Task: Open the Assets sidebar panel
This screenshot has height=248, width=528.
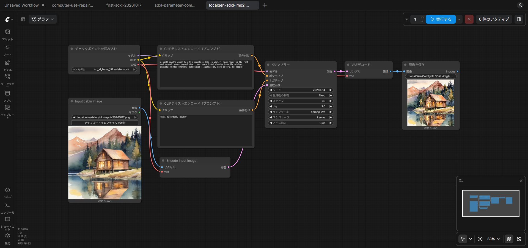Action: 7,35
